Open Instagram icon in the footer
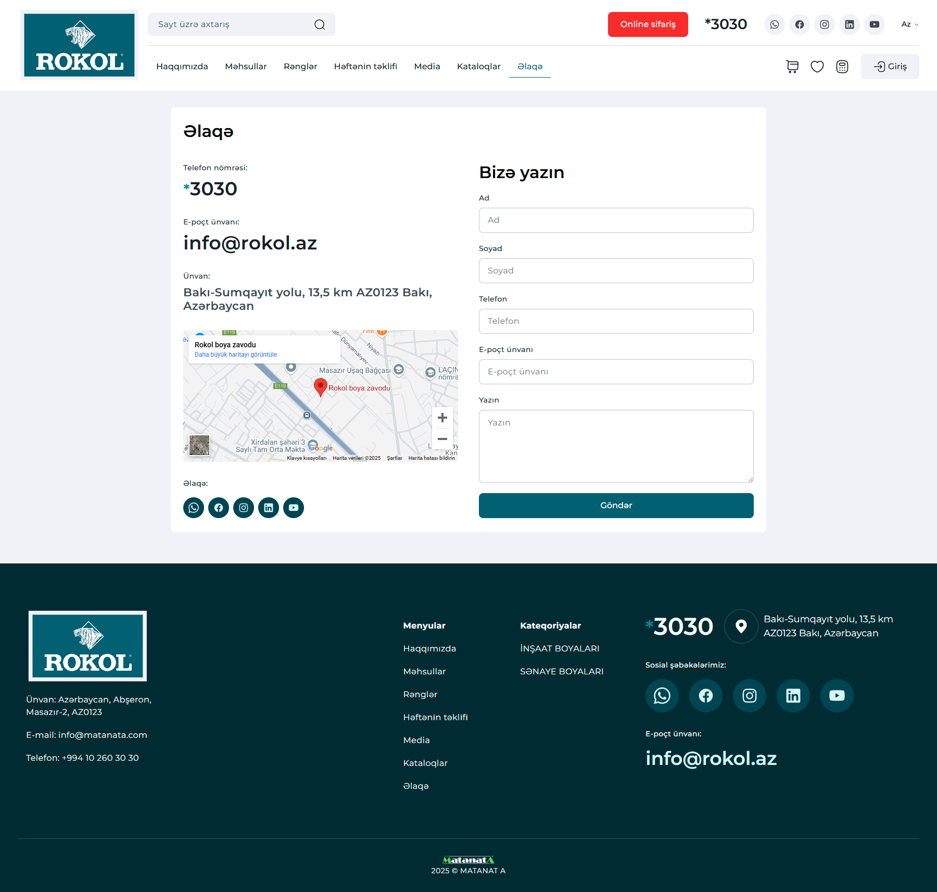Viewport: 937px width, 892px height. tap(749, 696)
